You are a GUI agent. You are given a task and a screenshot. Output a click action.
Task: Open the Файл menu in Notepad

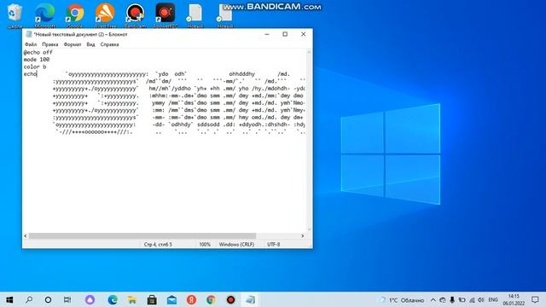(x=31, y=44)
